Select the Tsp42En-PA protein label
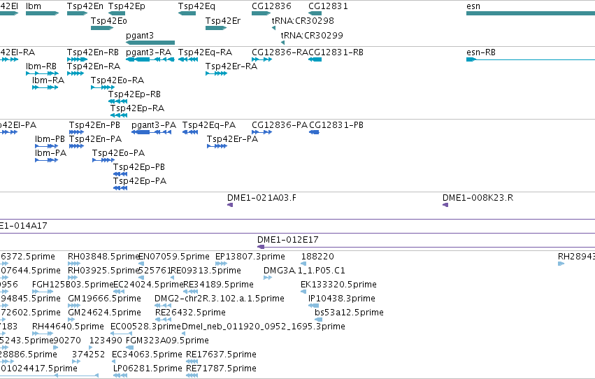 [x=95, y=139]
